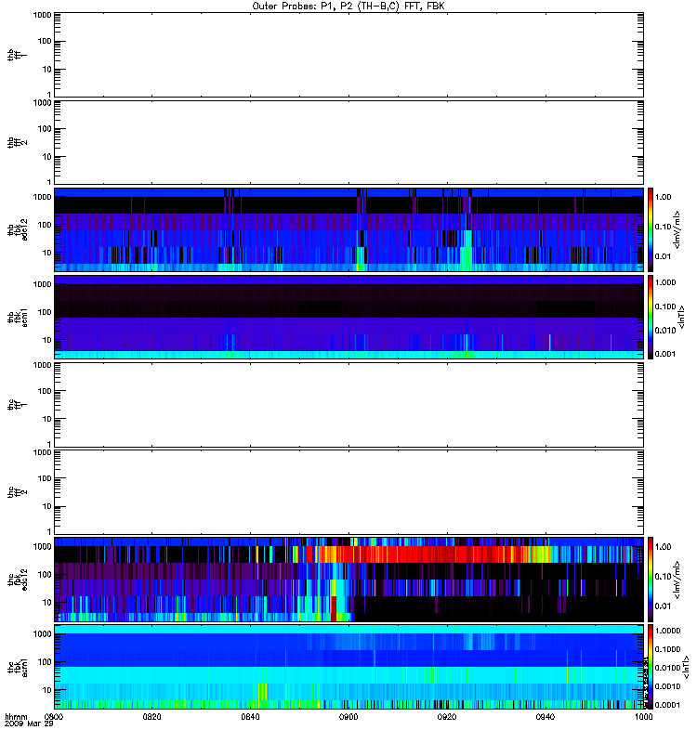Click the 'thc fff 2' panel axis title
This screenshot has height=743, width=697.
18,492
